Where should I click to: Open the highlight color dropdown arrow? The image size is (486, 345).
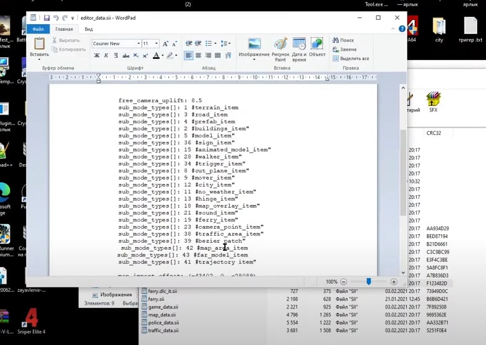tap(176, 56)
